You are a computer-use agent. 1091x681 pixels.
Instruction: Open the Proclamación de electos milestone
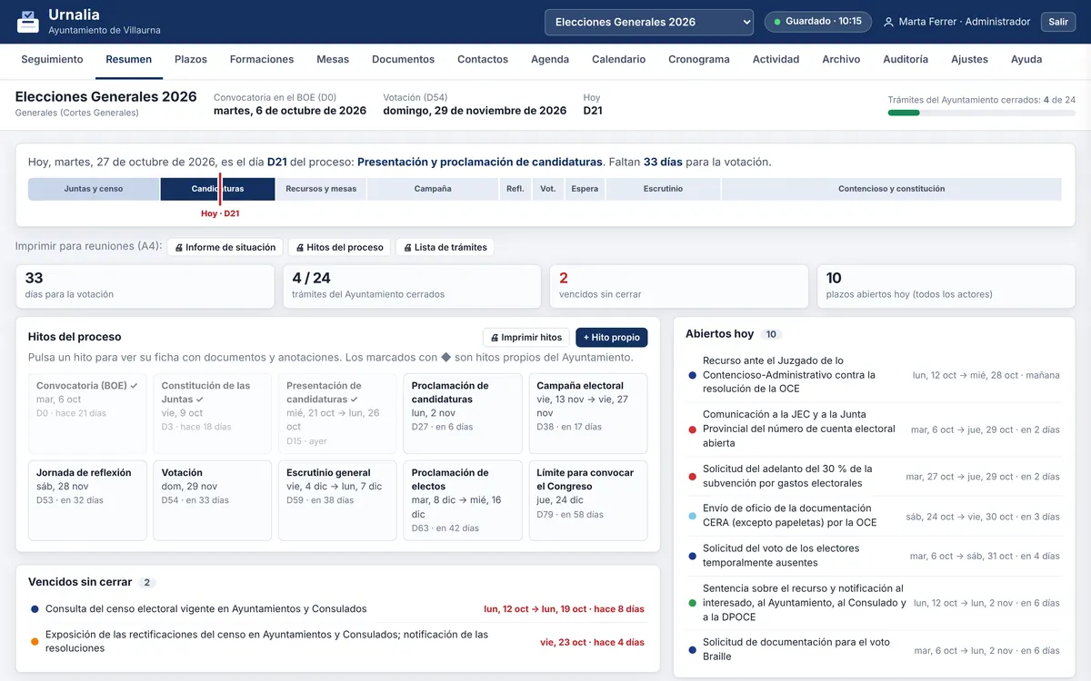(463, 500)
